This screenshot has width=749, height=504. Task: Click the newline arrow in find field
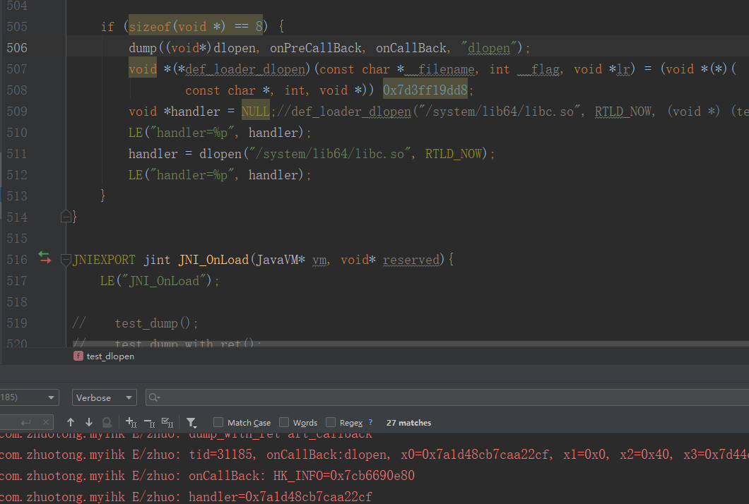coord(26,422)
